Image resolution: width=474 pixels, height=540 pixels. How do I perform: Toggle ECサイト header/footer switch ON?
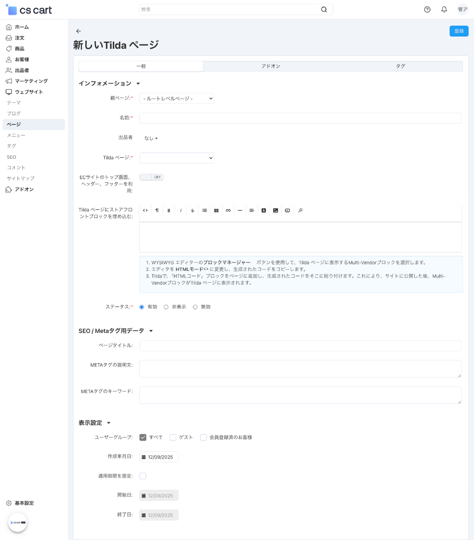[x=152, y=177]
